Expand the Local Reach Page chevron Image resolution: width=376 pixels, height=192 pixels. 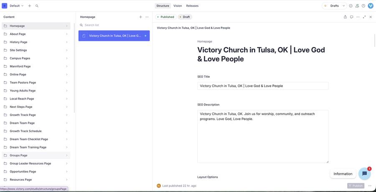tap(67, 99)
